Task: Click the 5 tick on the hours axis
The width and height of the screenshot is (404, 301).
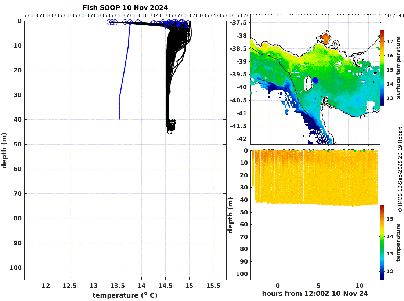Action: tap(319, 286)
